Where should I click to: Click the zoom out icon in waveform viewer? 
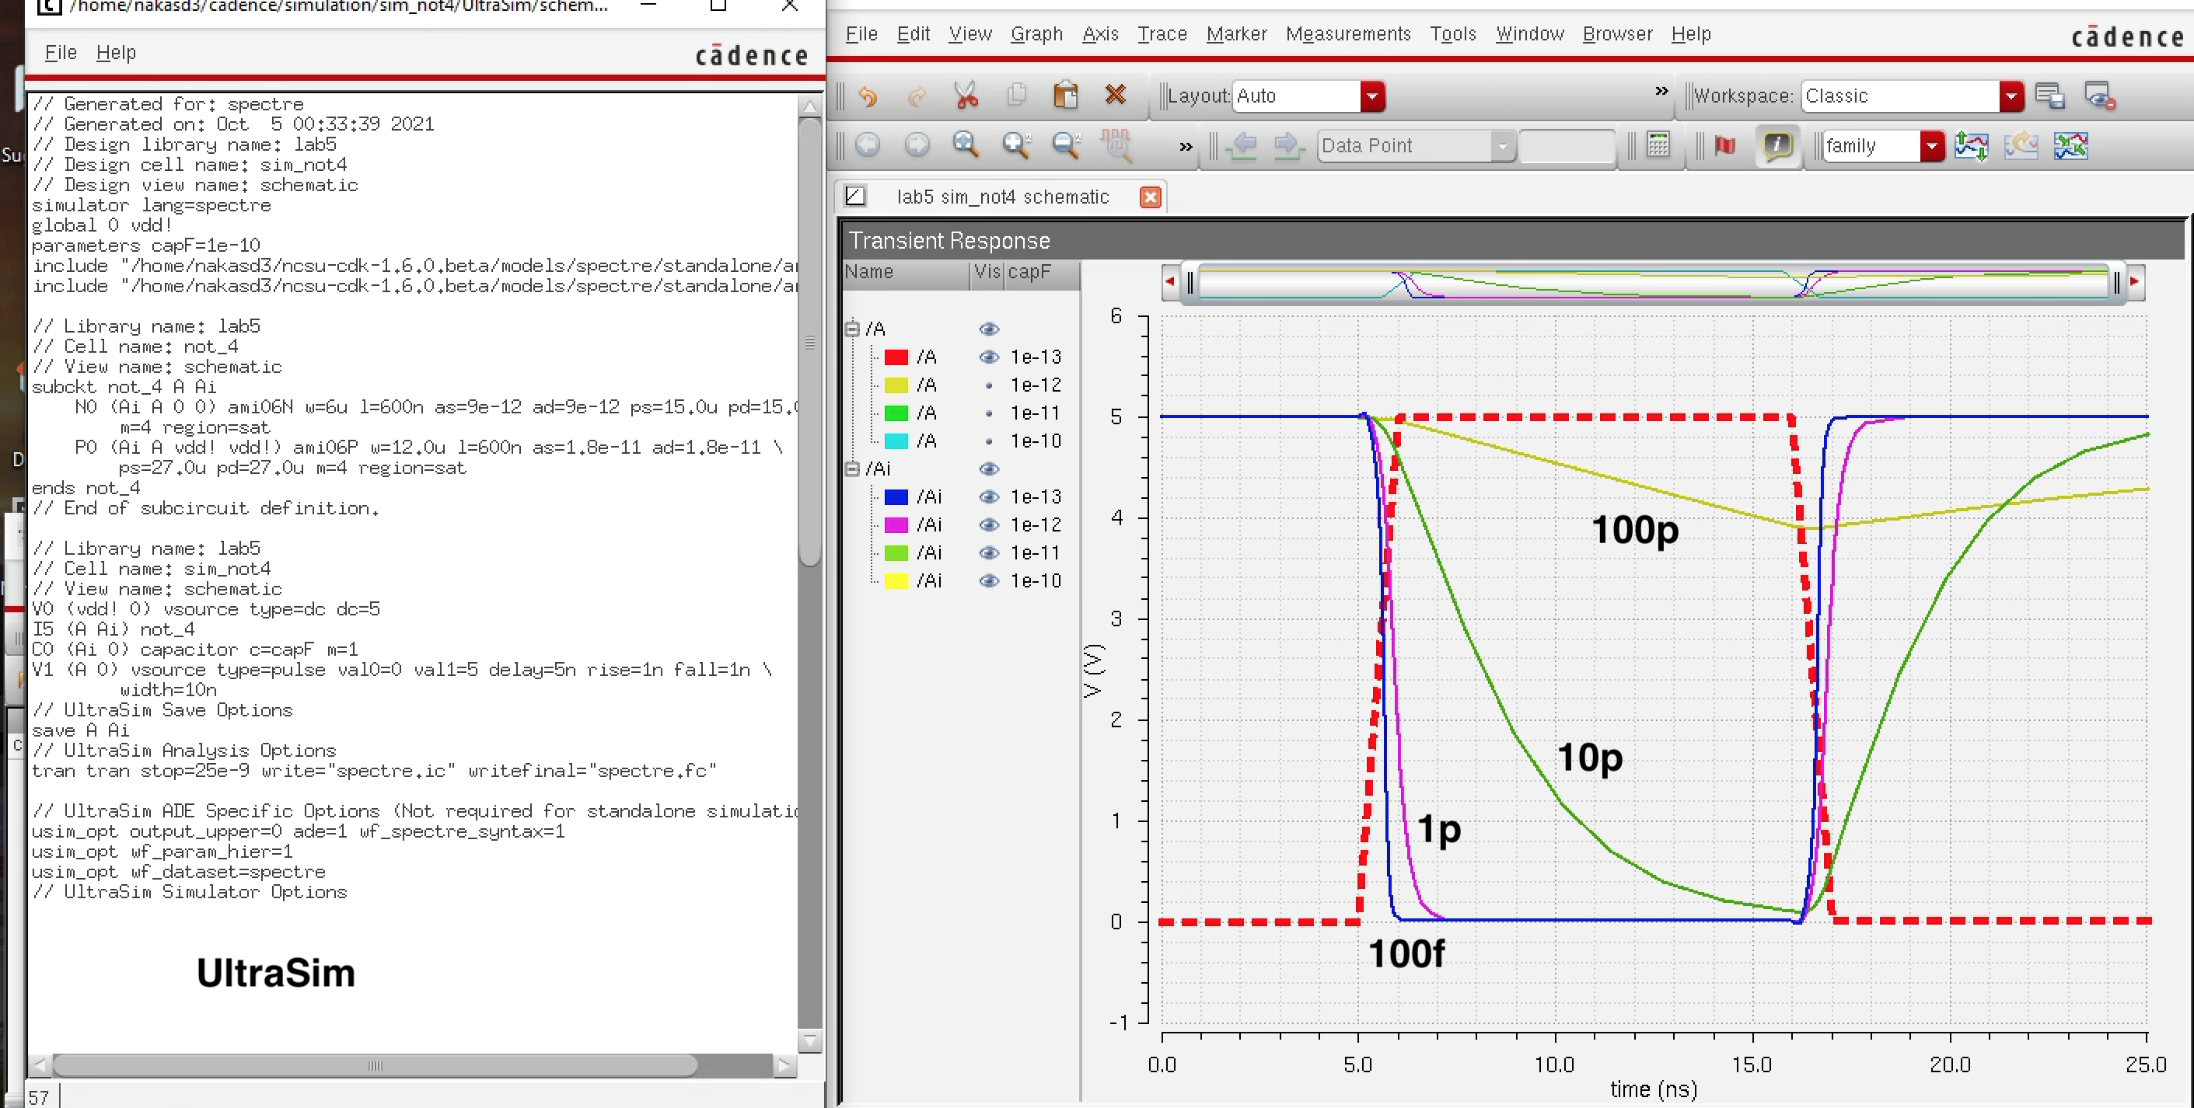pos(1060,145)
